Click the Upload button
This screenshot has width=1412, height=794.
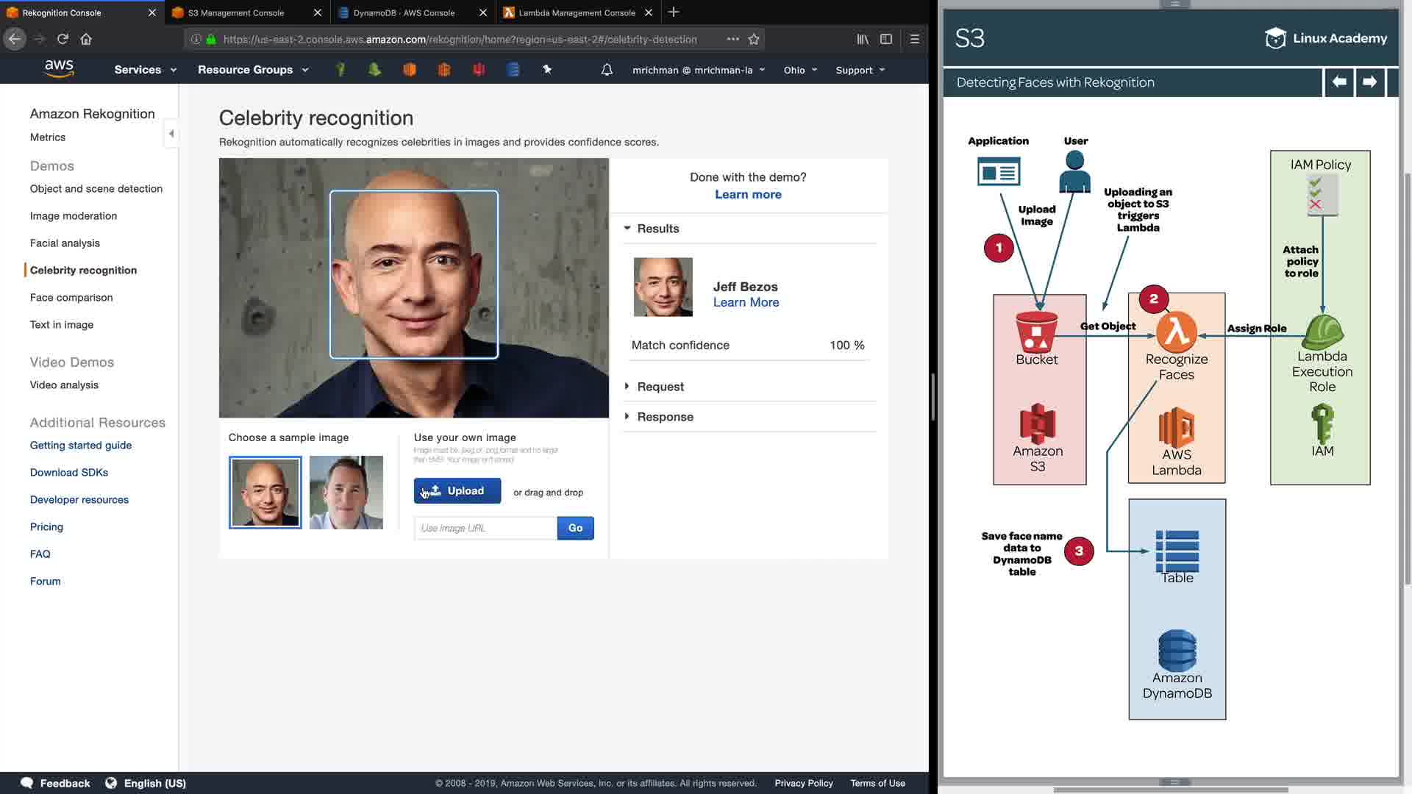(x=457, y=491)
